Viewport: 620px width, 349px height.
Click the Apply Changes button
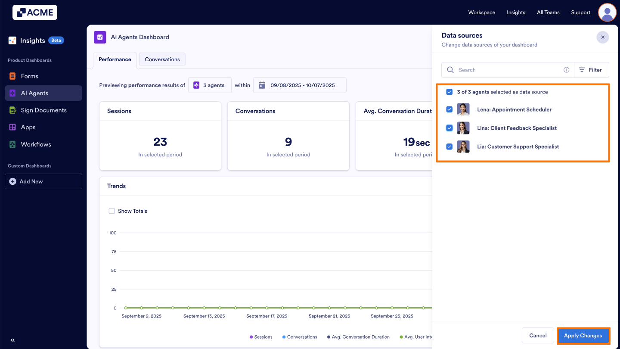pos(583,335)
